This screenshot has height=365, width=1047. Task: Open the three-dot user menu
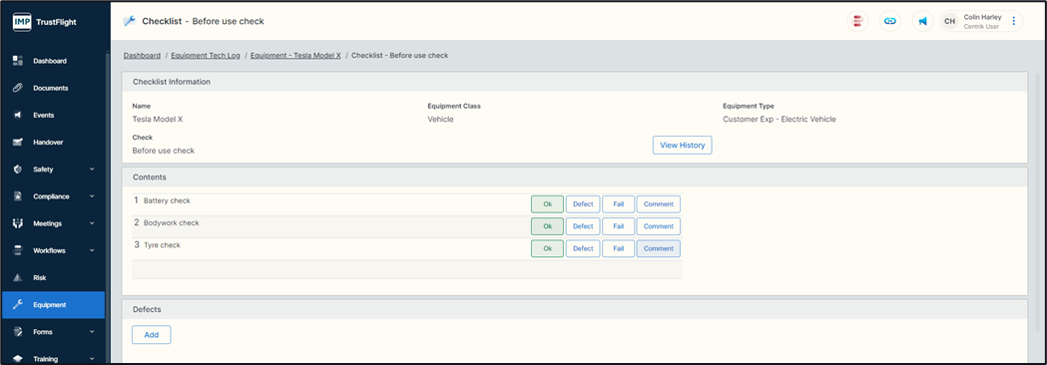coord(1014,21)
